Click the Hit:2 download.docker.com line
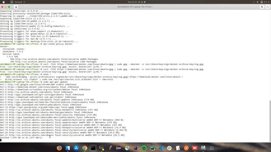Screen dimensions: 271x152 coord(39,87)
